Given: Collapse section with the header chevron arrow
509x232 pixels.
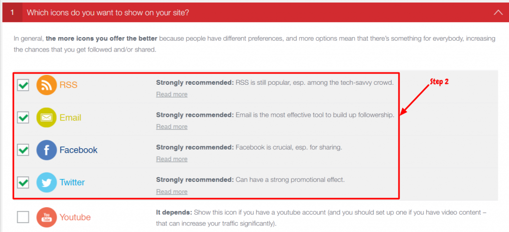Looking at the screenshot, I should [498, 12].
